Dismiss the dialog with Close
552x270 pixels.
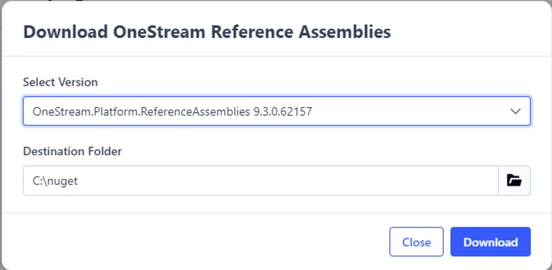[x=417, y=242]
